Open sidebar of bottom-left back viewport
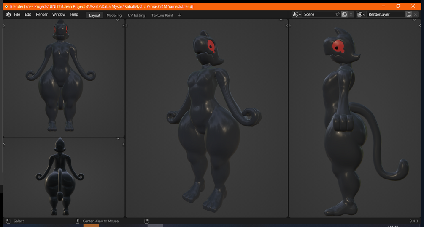 (x=124, y=144)
